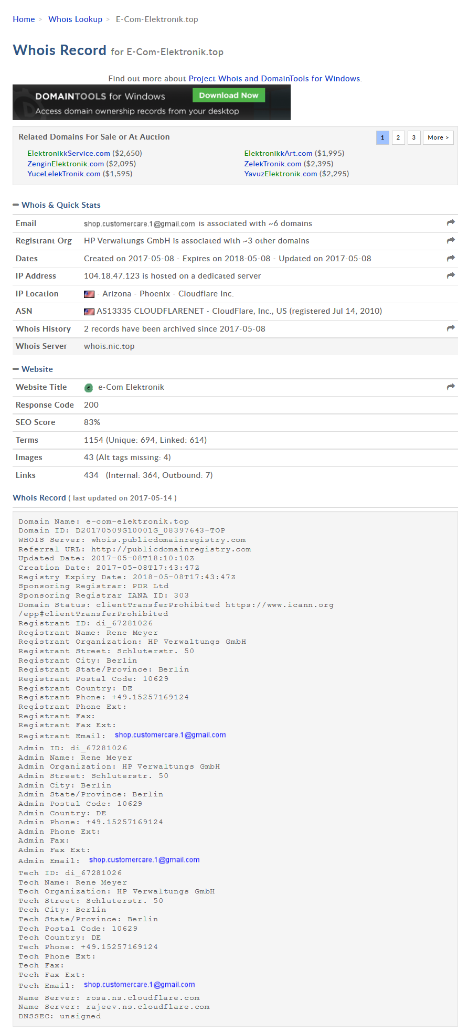Click the IP address 104.18.47.123 text
468x1033 pixels.
[112, 276]
